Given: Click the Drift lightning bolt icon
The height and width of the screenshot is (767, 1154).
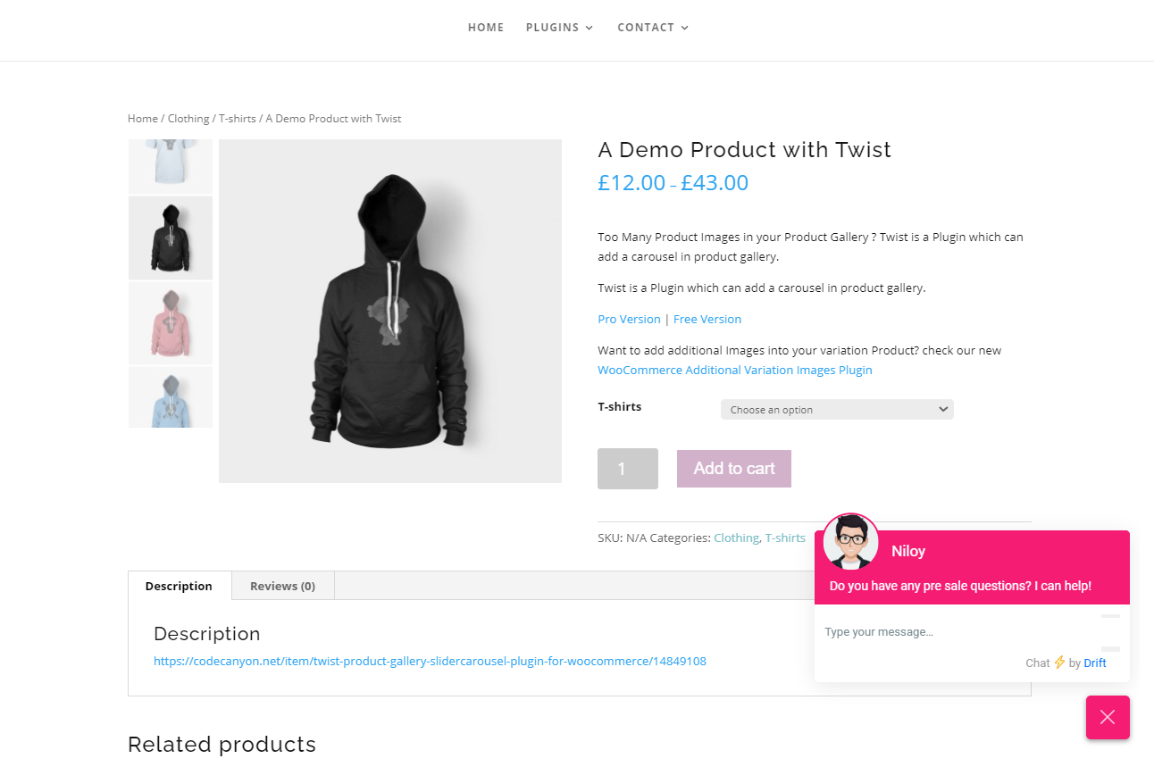Looking at the screenshot, I should 1059,663.
